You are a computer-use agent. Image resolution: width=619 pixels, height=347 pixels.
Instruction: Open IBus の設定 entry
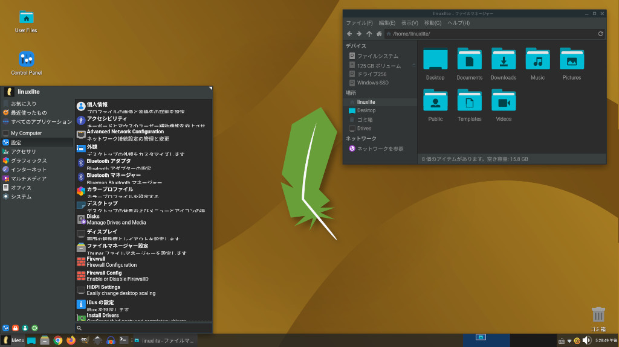(144, 305)
